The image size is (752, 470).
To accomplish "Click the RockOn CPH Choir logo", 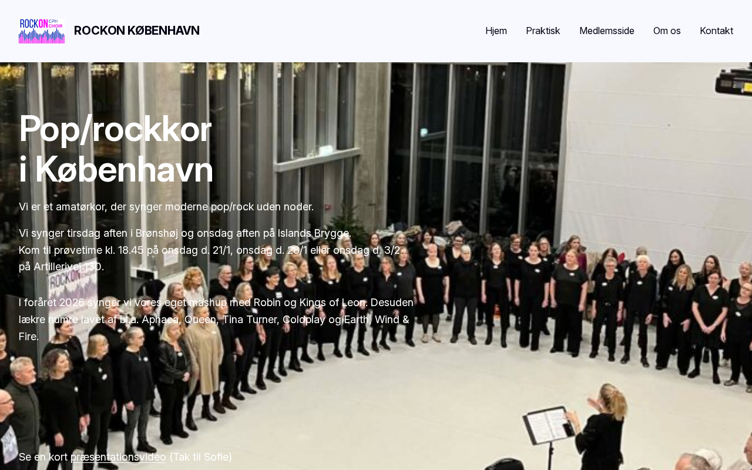I will tap(42, 31).
